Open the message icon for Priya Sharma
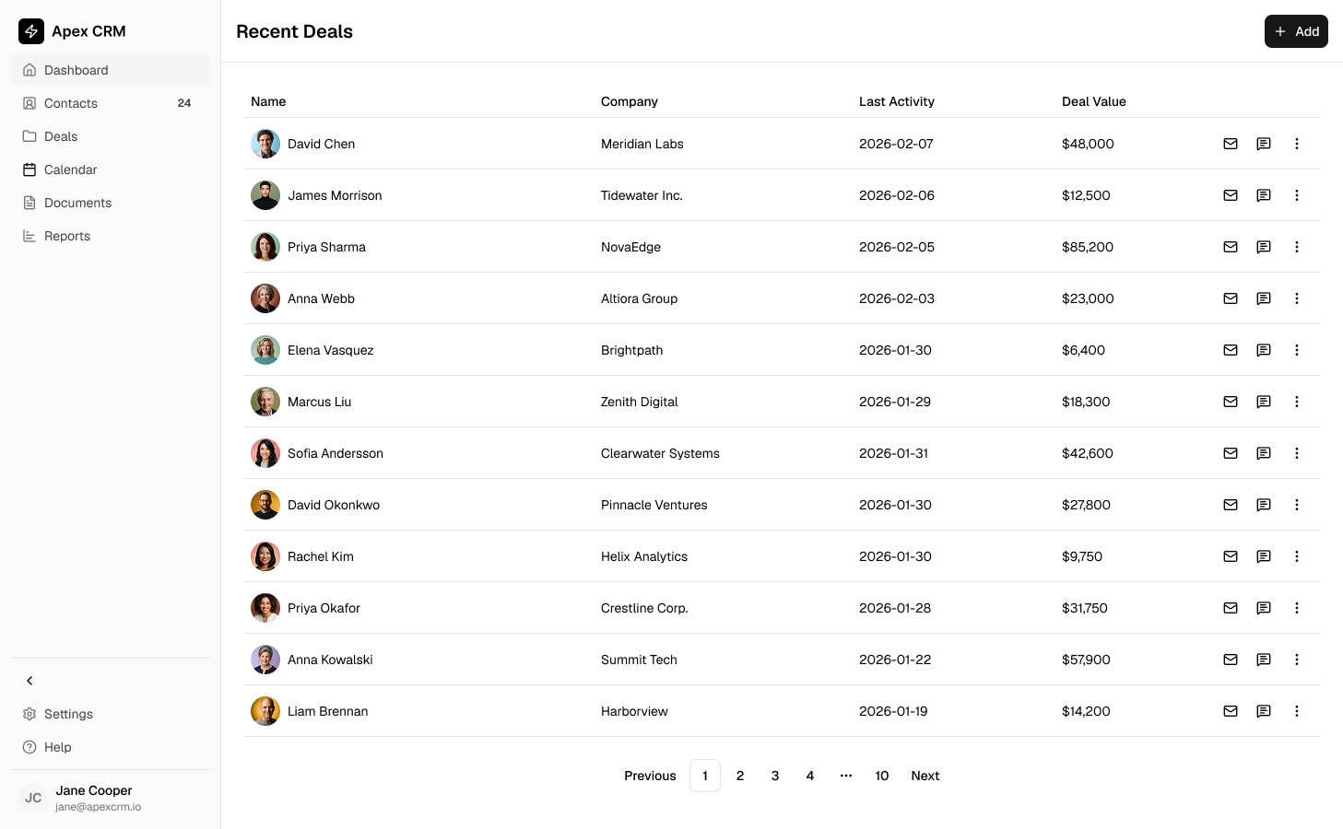This screenshot has width=1343, height=829. pos(1264,247)
